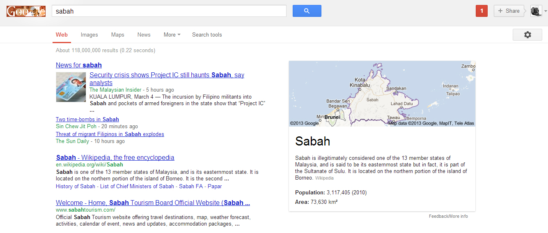Screen dimensions: 548x233
Task: Open the settings gear options
Action: (527, 35)
